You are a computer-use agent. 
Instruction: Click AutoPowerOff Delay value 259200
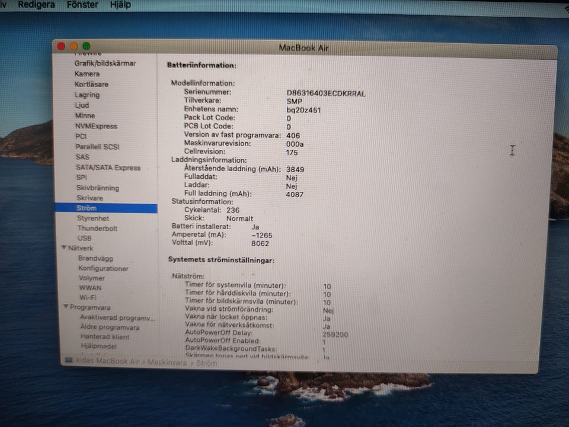coord(335,334)
